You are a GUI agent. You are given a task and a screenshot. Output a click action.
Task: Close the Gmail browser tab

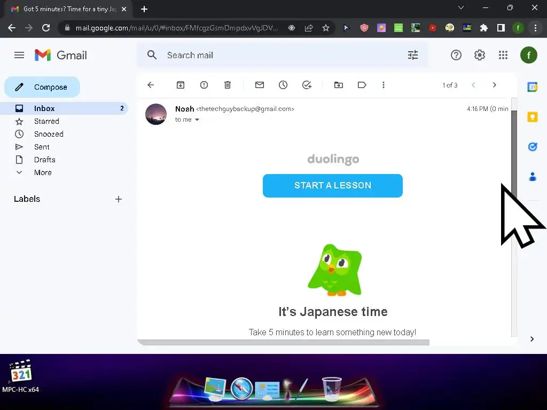124,9
